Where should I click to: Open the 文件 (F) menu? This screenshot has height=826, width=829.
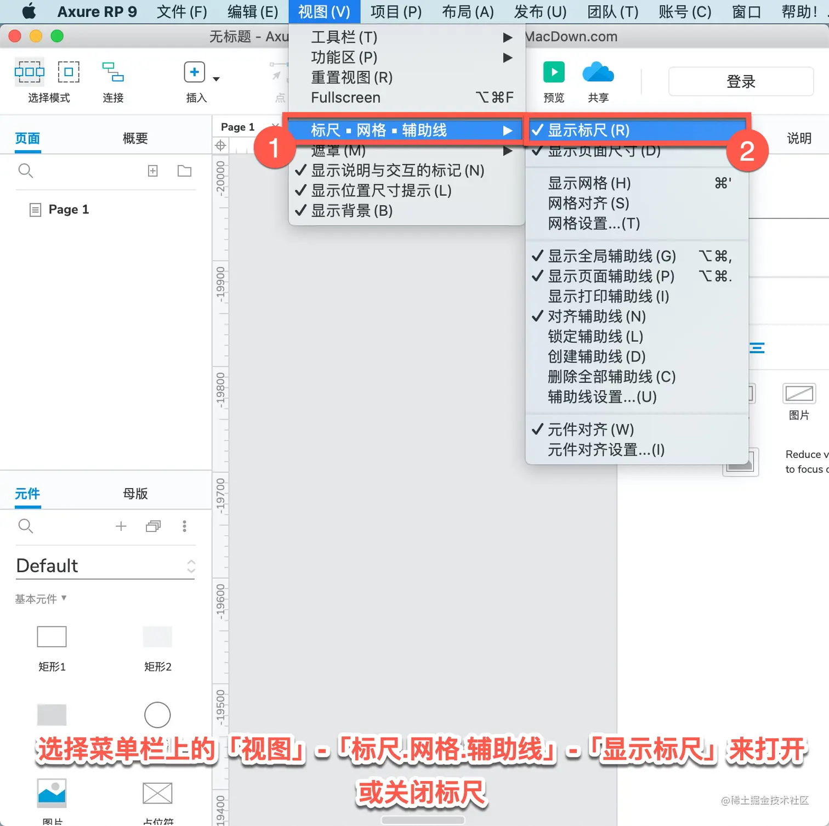click(x=182, y=12)
